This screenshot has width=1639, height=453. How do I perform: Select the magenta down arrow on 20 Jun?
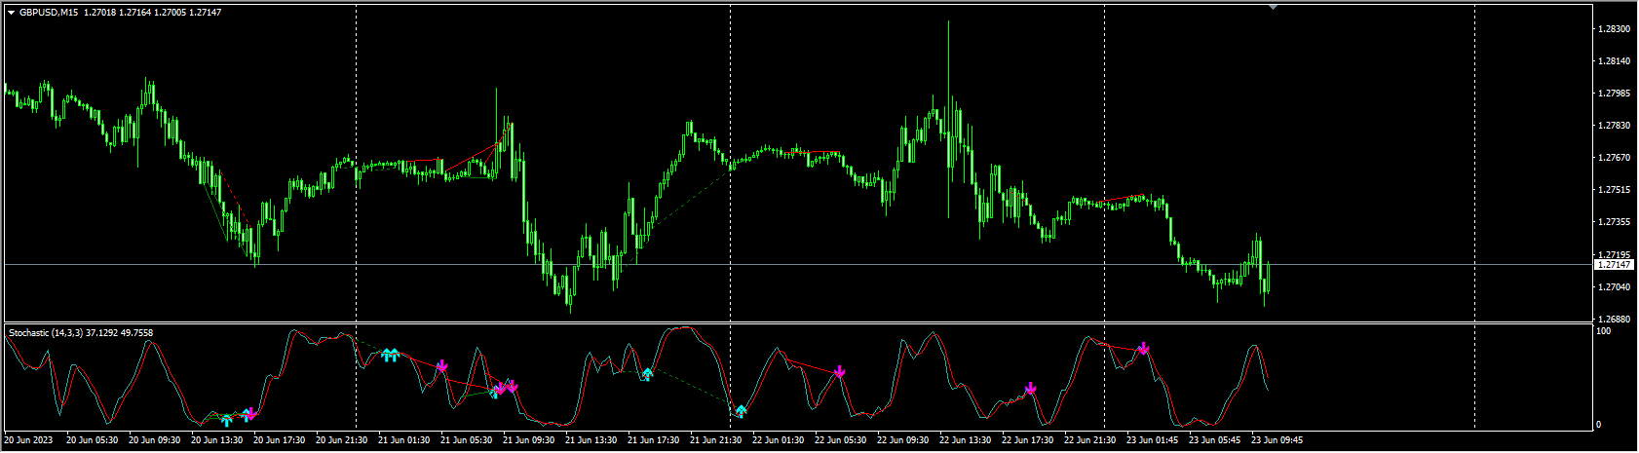249,414
